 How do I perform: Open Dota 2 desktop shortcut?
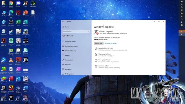click(18, 13)
